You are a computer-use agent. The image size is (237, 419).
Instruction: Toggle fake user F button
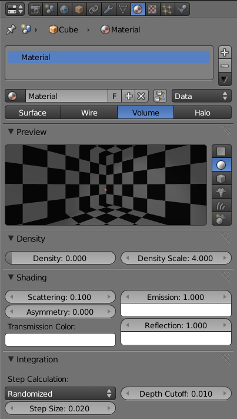coord(115,96)
